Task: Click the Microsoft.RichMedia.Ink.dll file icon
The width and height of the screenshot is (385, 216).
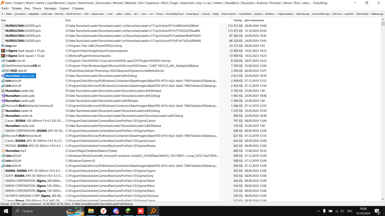Action: (x=3, y=136)
